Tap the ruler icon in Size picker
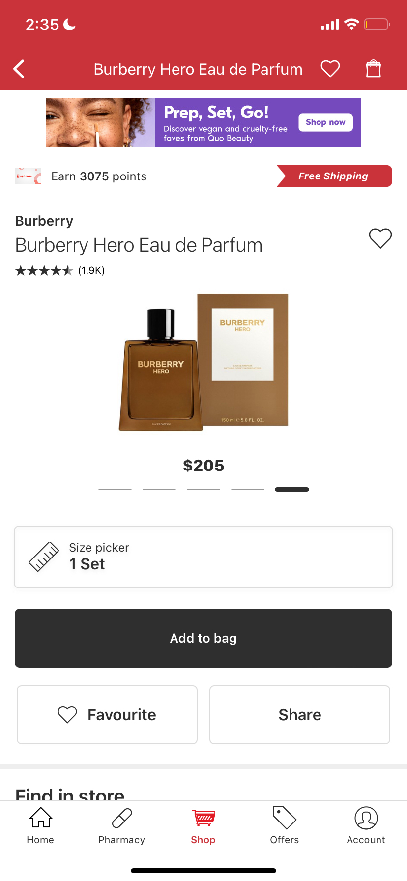 pyautogui.click(x=44, y=557)
